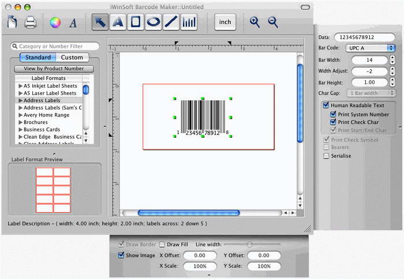Choose the barcode tool
Image resolution: width=404 pixels, height=279 pixels.
click(x=189, y=22)
